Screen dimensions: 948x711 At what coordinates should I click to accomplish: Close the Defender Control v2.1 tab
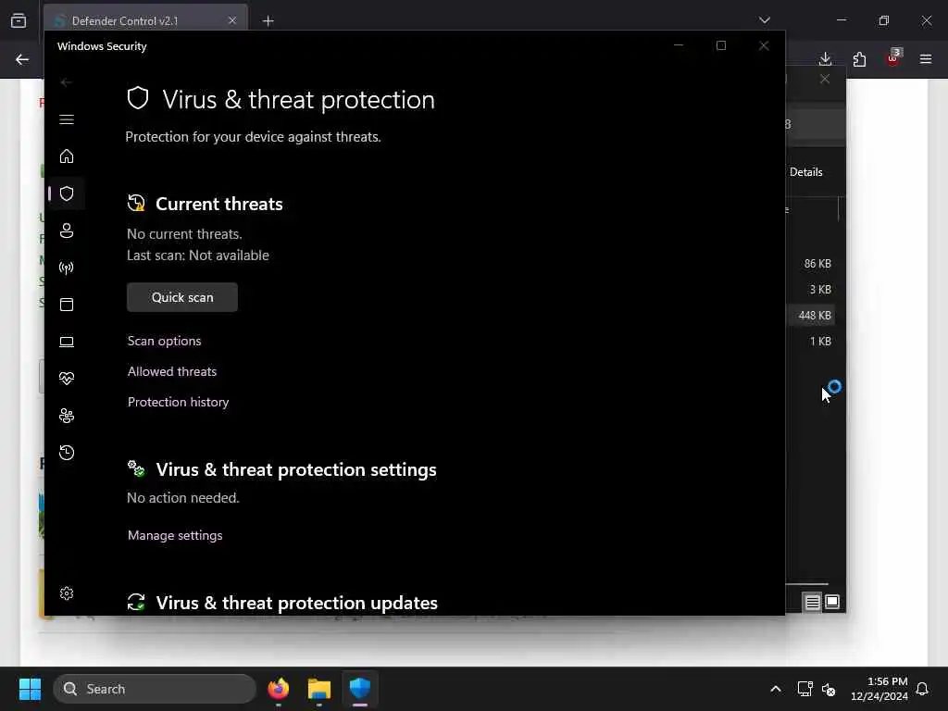(232, 20)
